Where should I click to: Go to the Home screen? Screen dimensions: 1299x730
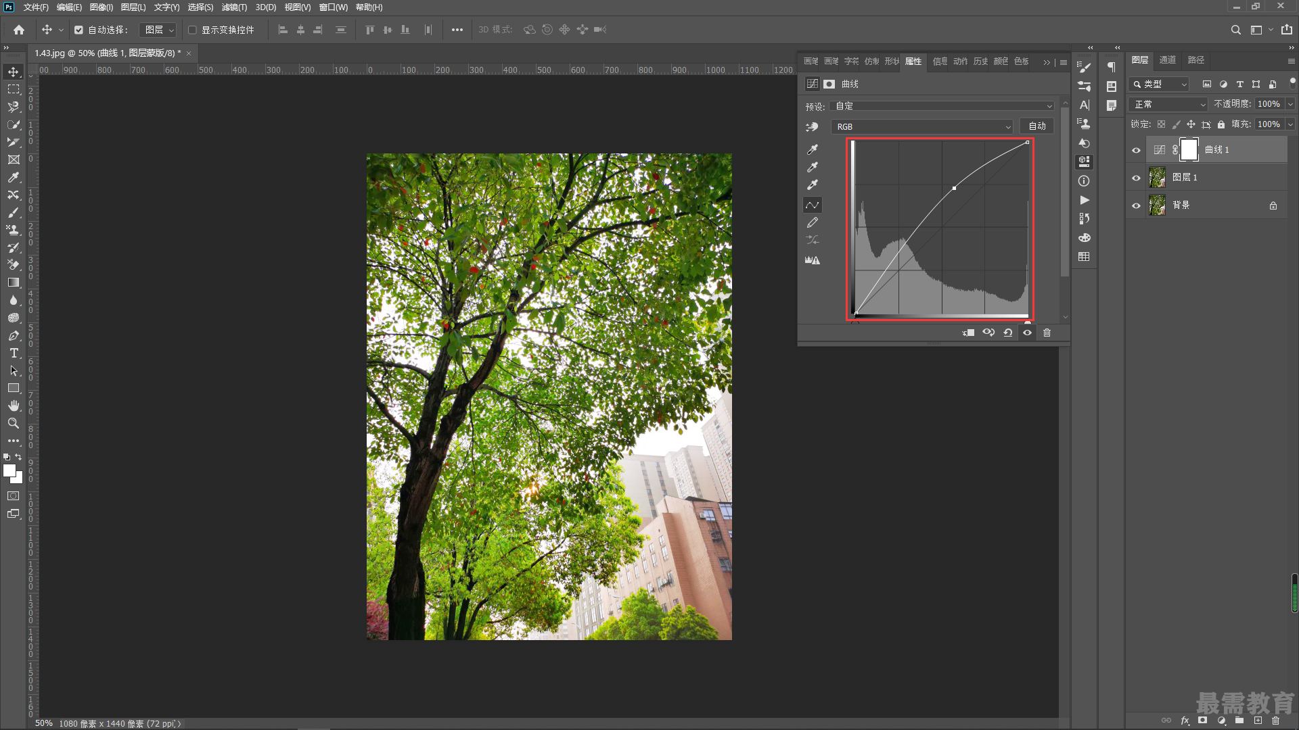click(19, 30)
